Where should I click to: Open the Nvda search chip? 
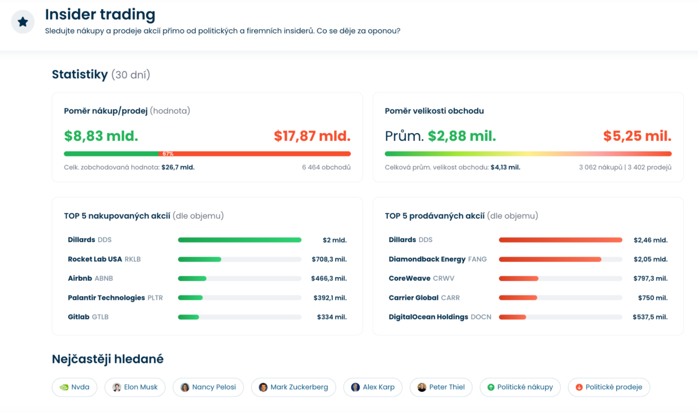click(x=75, y=387)
